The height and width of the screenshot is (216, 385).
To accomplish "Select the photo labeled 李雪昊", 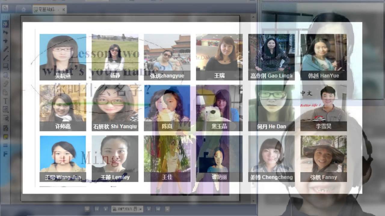I will click(x=324, y=108).
